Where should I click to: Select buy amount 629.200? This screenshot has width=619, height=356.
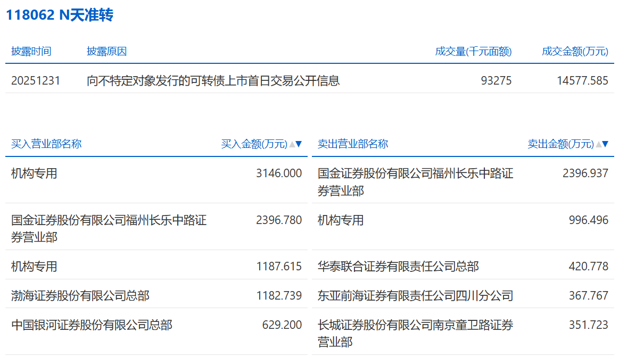coord(282,325)
